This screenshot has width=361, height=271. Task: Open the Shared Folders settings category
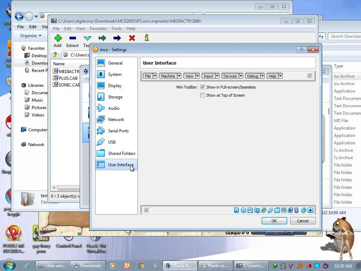click(x=116, y=153)
